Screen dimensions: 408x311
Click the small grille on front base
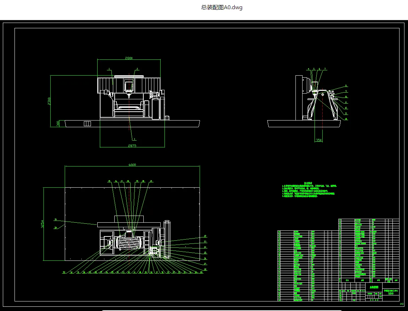click(87, 124)
